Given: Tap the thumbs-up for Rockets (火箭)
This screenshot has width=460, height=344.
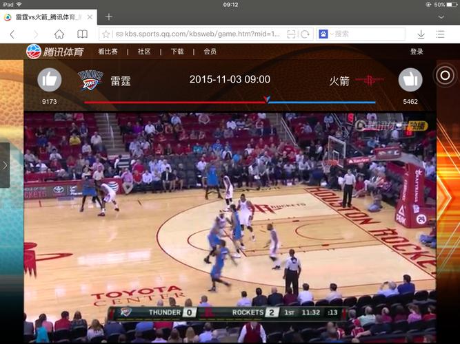Looking at the screenshot, I should (410, 80).
